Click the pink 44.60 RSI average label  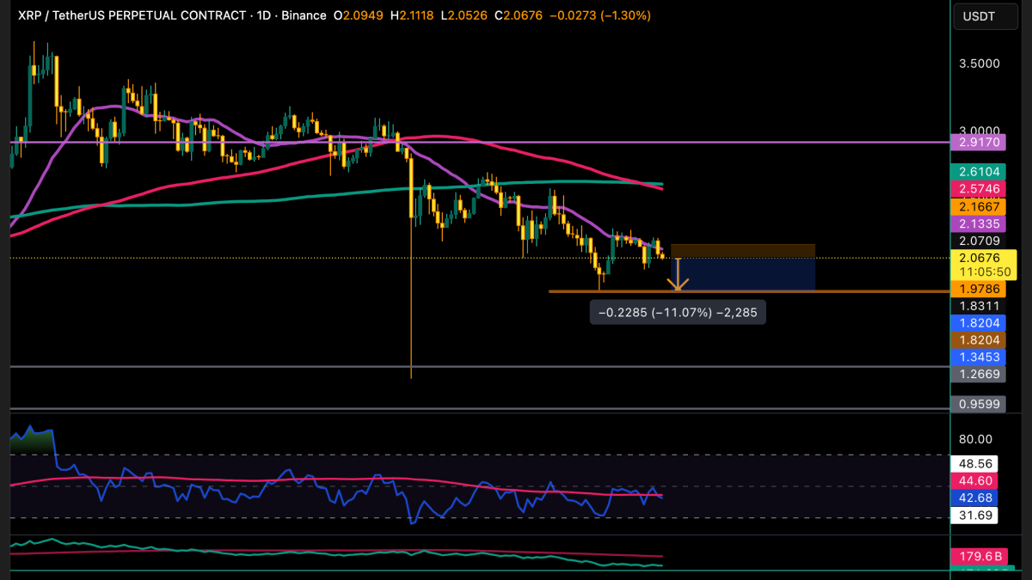coord(974,480)
